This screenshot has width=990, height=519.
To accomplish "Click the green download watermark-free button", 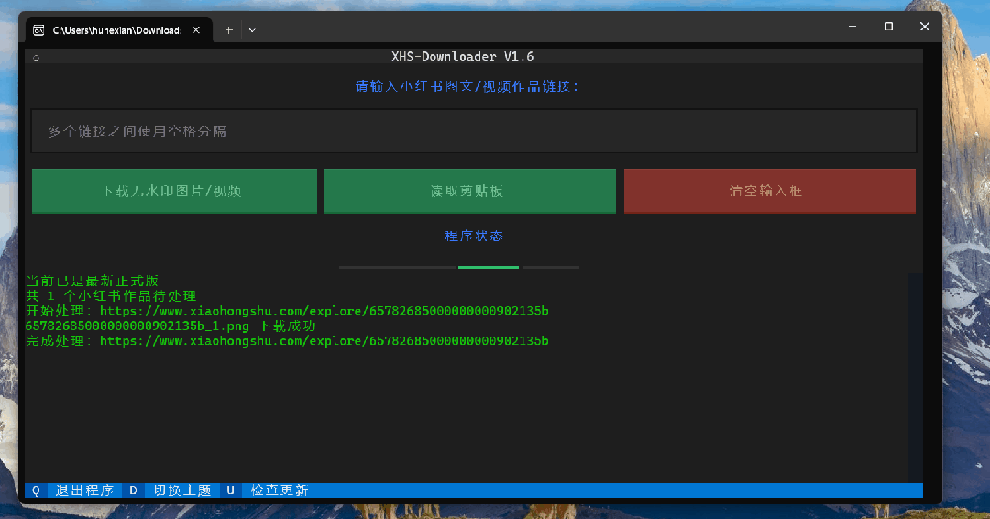I will pos(174,191).
